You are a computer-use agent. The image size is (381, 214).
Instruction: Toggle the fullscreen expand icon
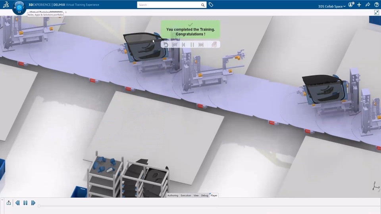point(376,12)
